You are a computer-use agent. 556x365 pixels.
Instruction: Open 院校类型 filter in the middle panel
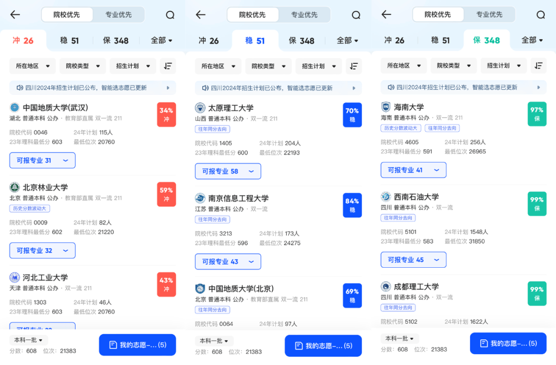tap(268, 66)
